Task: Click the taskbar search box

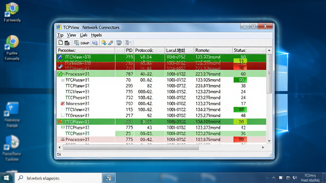Action: point(59,178)
